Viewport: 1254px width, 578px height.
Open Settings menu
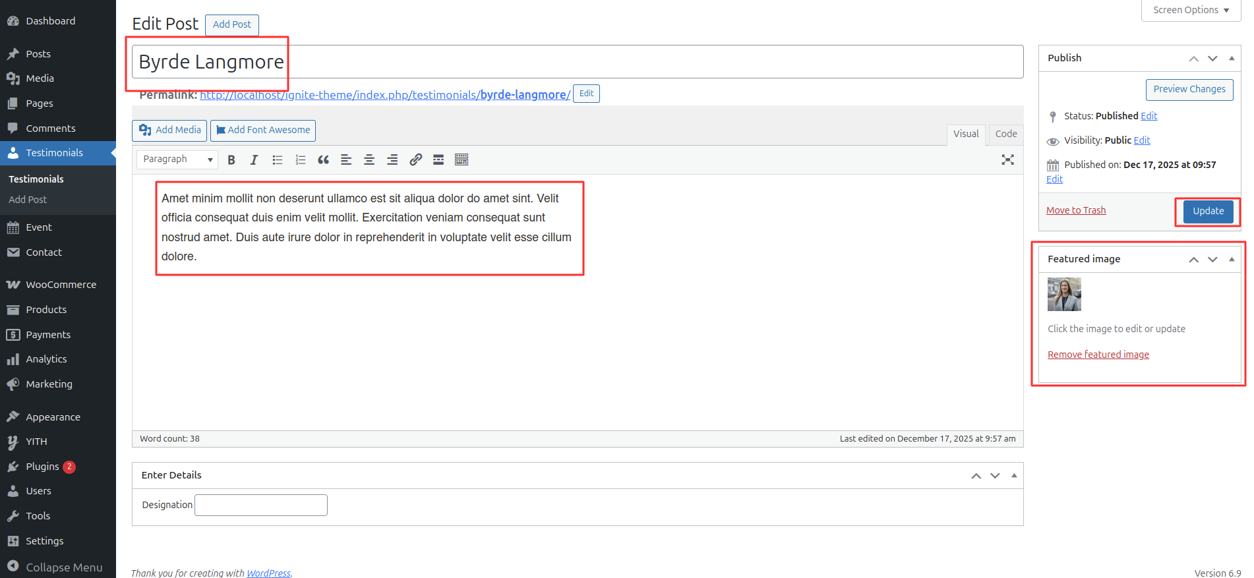coord(58,541)
